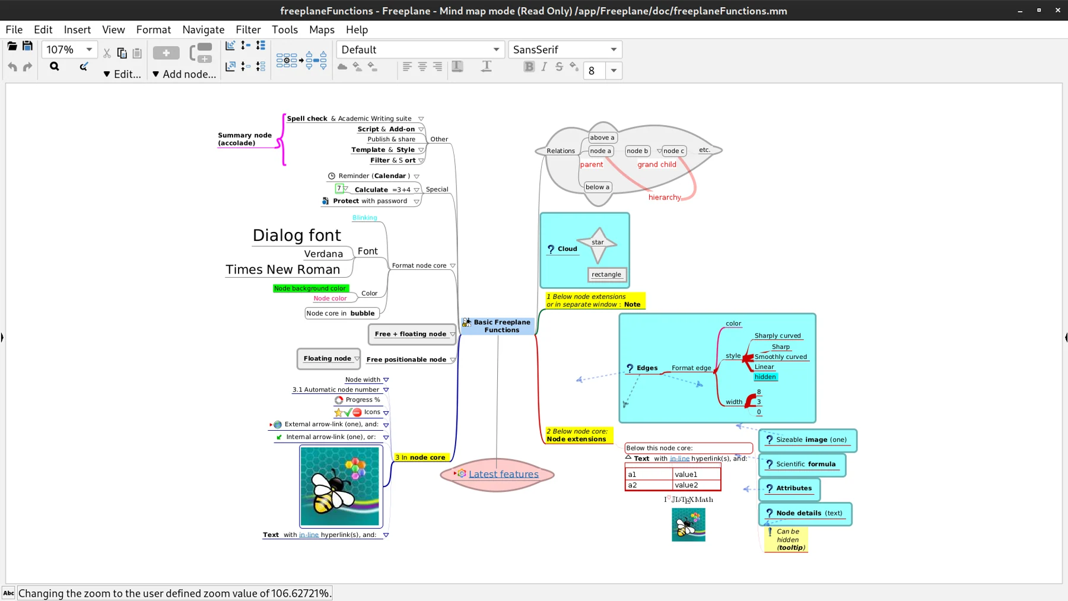Toggle the right side panel arrow
The image size is (1068, 601).
1066,338
